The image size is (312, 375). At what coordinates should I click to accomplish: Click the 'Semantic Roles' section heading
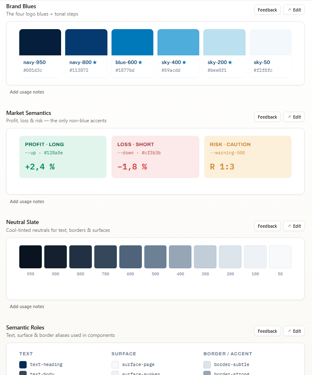pos(25,328)
